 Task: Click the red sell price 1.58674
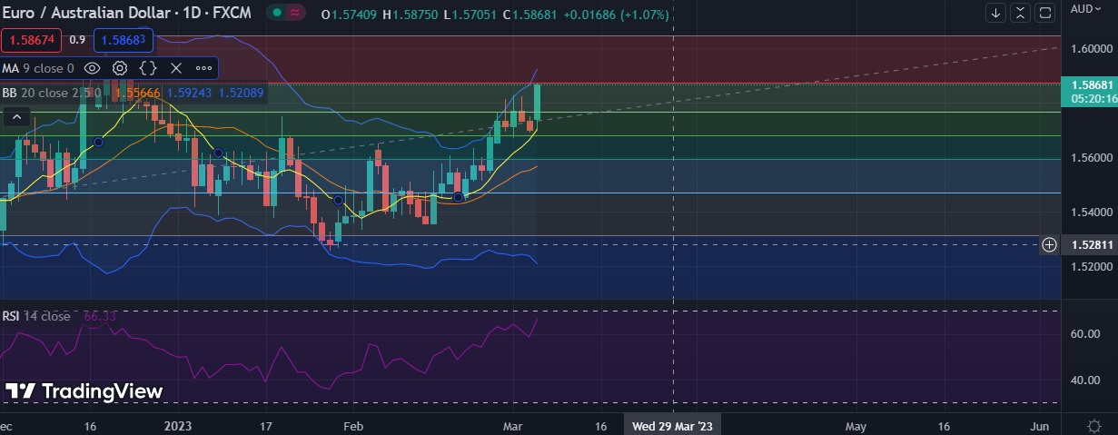(x=31, y=41)
